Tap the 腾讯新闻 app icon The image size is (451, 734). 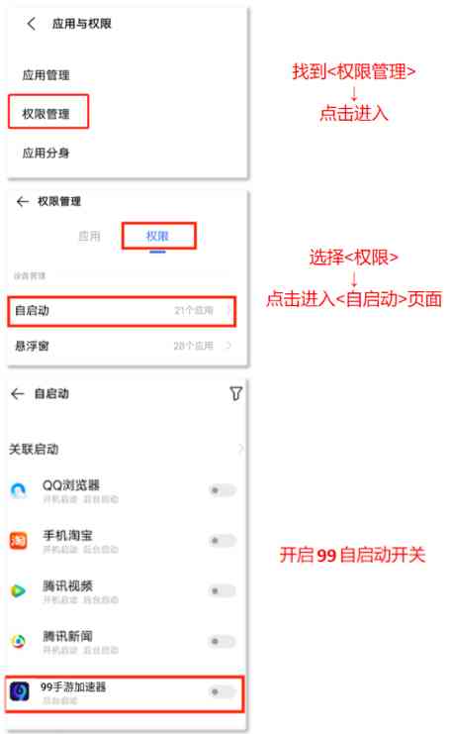(x=19, y=641)
